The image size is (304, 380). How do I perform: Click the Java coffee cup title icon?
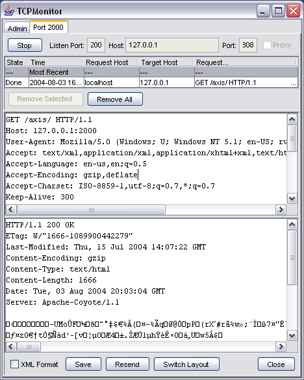[x=8, y=11]
